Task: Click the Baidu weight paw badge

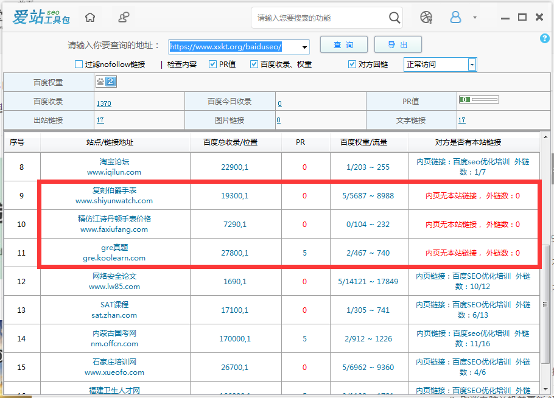Action: (106, 82)
